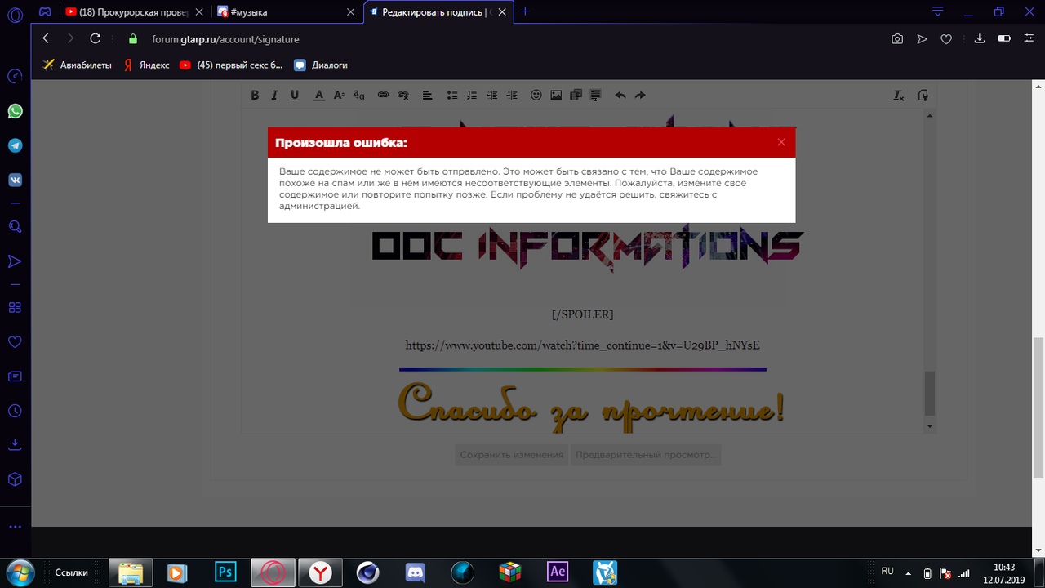1045x588 pixels.
Task: Go back to previous page
Action: coord(46,38)
